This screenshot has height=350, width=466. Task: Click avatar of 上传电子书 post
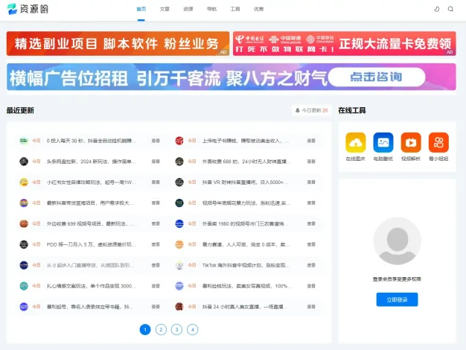(x=179, y=141)
